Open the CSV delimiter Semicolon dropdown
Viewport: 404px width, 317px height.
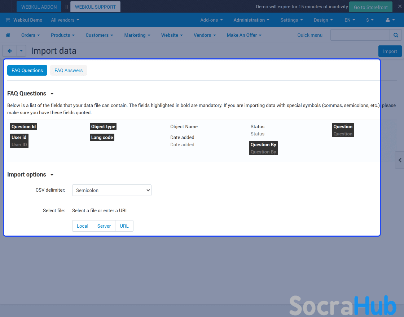pyautogui.click(x=112, y=190)
